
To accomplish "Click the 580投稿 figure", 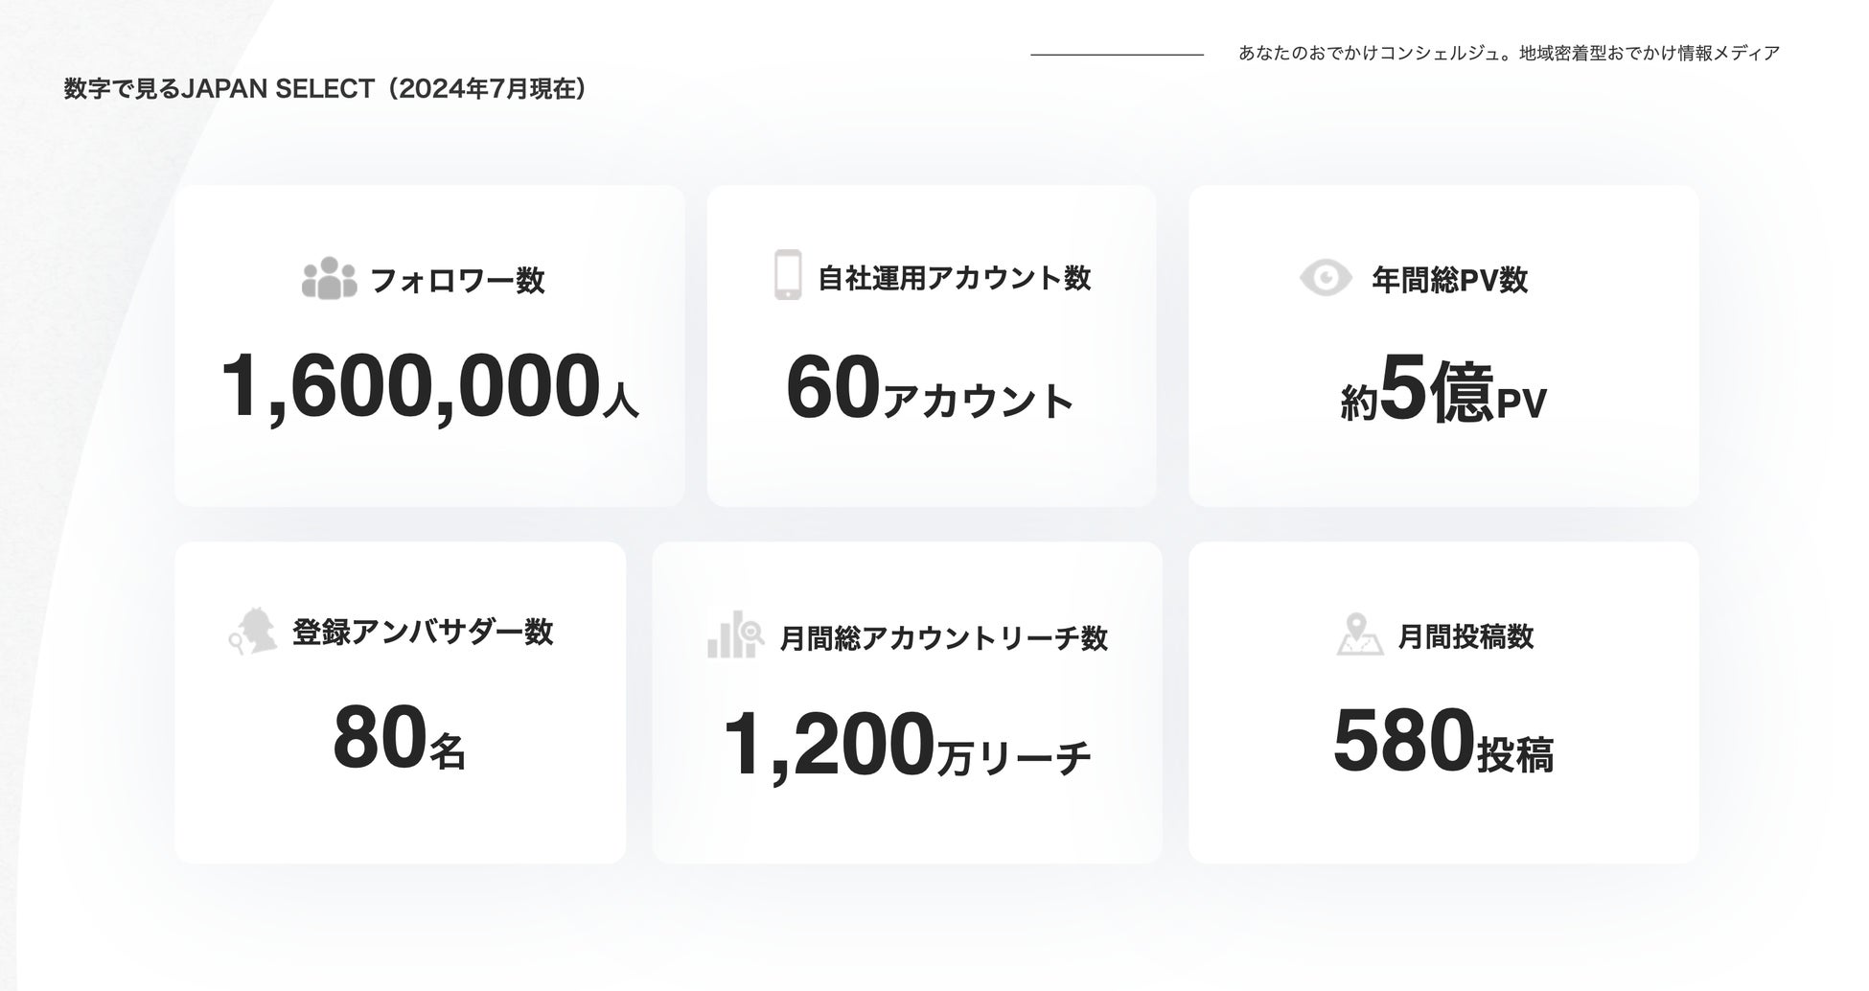I will click(1442, 743).
